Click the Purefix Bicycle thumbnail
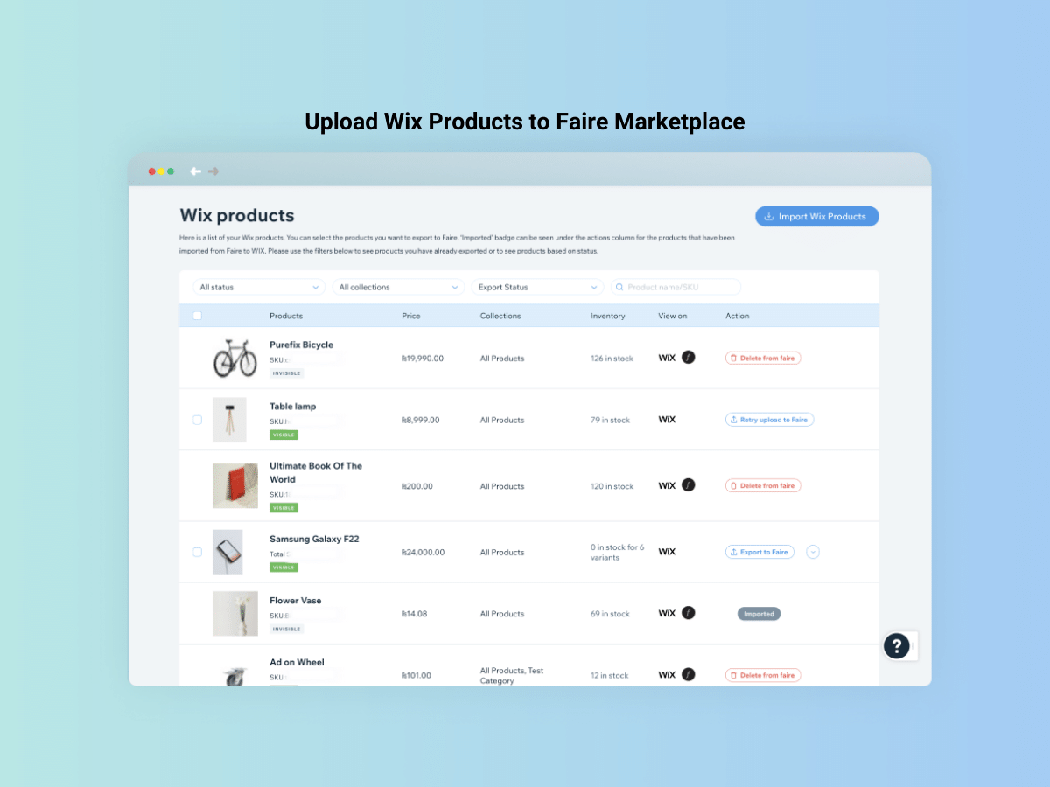 (x=235, y=358)
